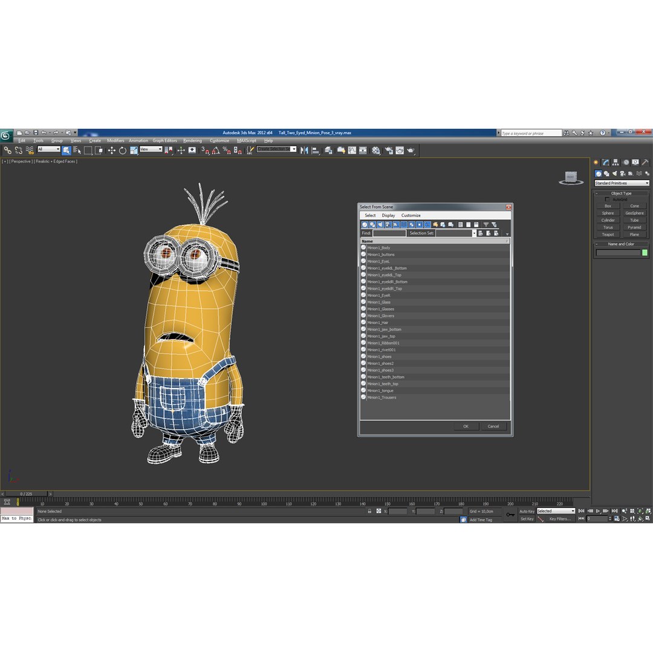The width and height of the screenshot is (653, 653).
Task: Click the Box primitive button
Action: [608, 206]
